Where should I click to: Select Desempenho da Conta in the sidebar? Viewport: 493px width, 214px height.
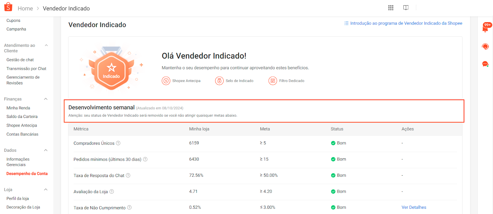point(27,174)
